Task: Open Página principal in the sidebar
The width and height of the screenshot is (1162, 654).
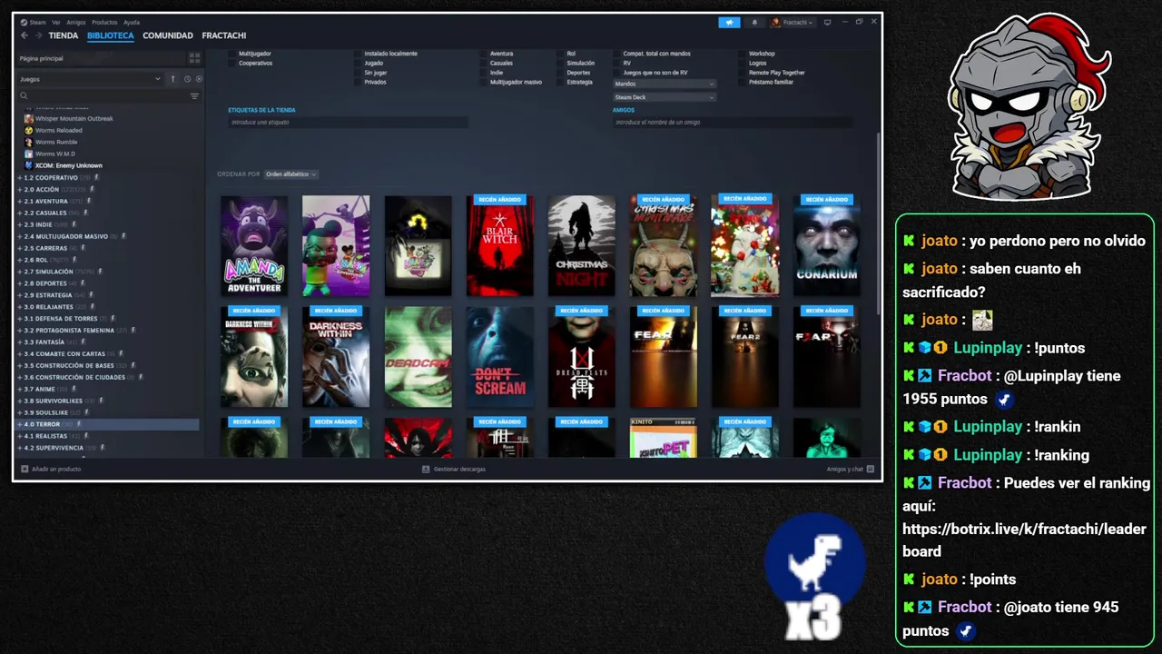Action: pyautogui.click(x=42, y=58)
